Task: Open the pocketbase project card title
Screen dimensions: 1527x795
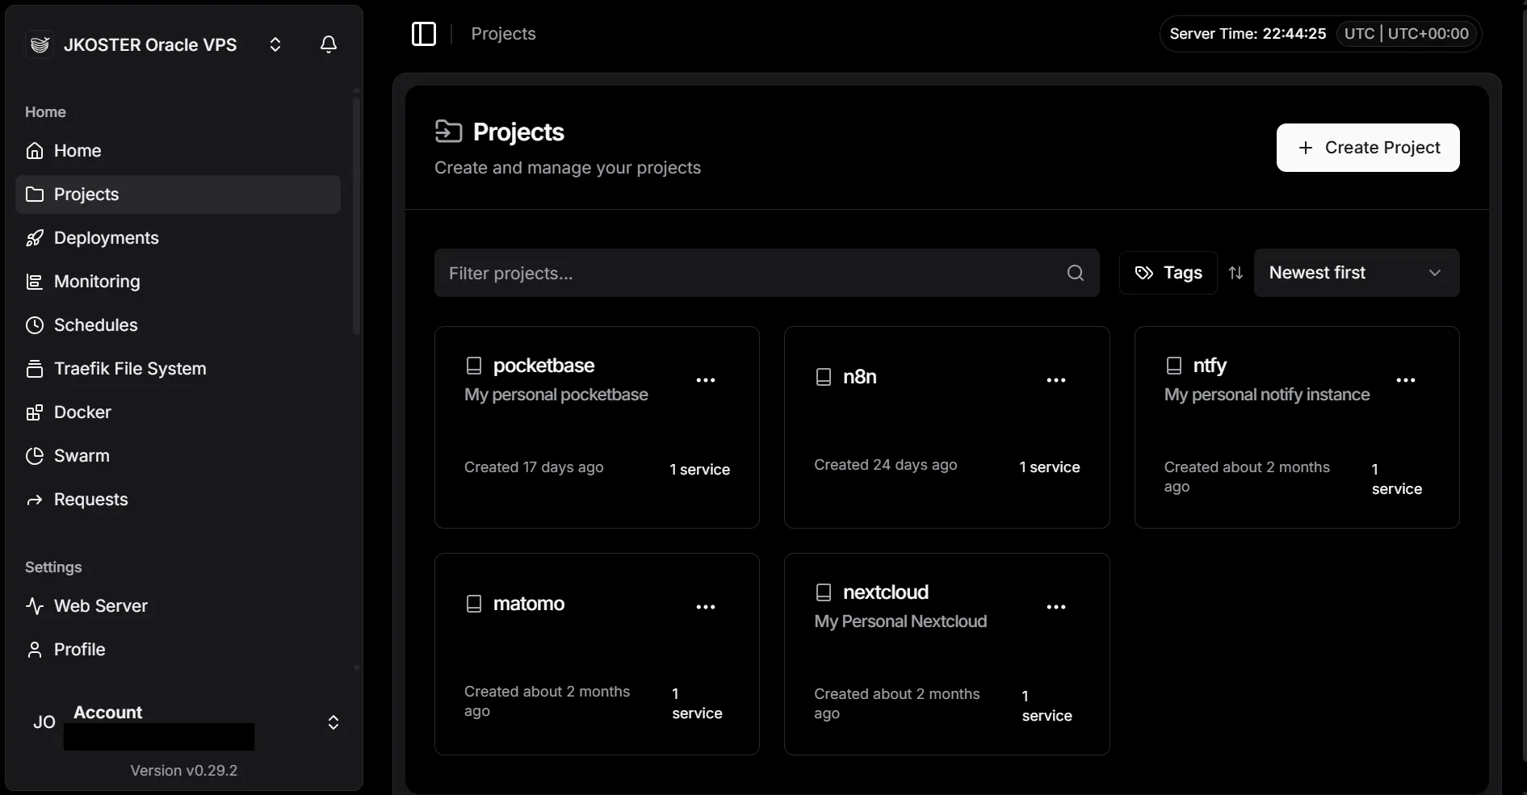Action: [x=543, y=366]
